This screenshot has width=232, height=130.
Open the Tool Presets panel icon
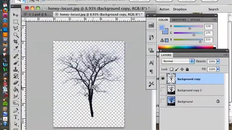(151, 84)
